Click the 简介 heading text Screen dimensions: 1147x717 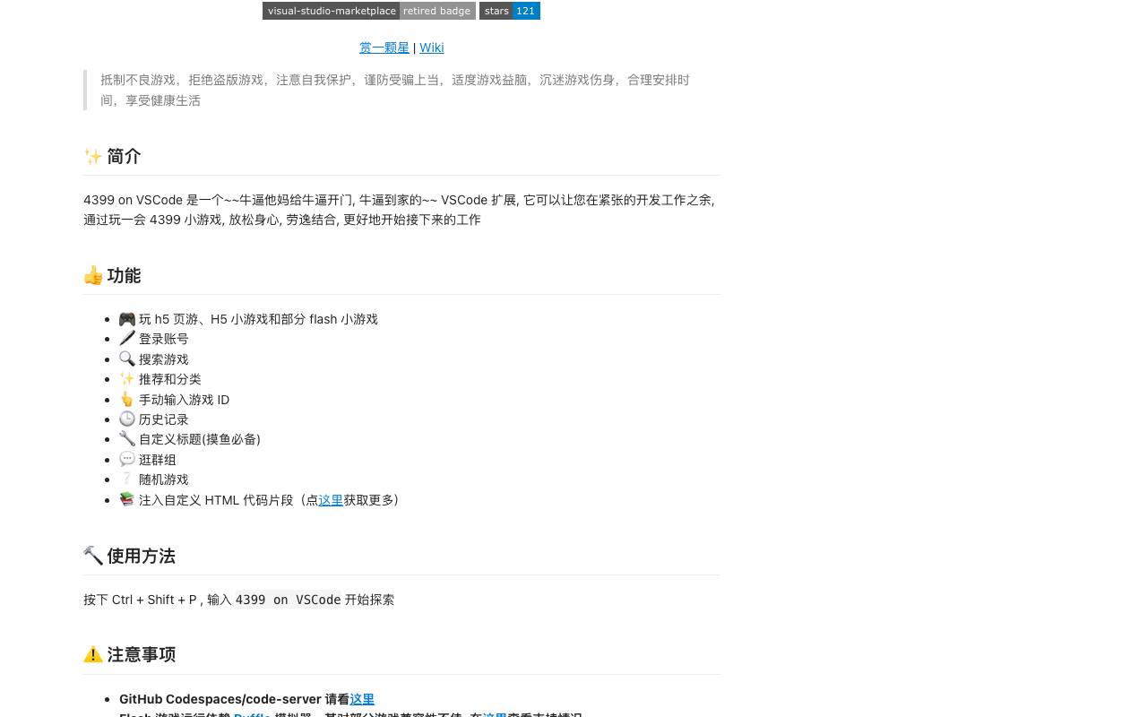tap(124, 157)
